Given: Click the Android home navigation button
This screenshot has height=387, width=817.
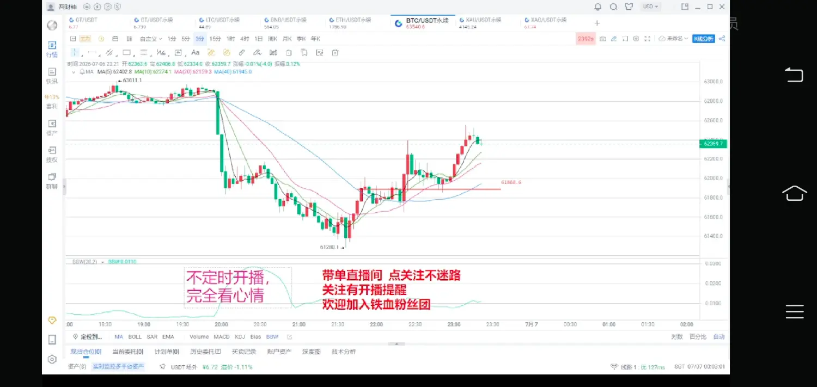Looking at the screenshot, I should pyautogui.click(x=794, y=193).
